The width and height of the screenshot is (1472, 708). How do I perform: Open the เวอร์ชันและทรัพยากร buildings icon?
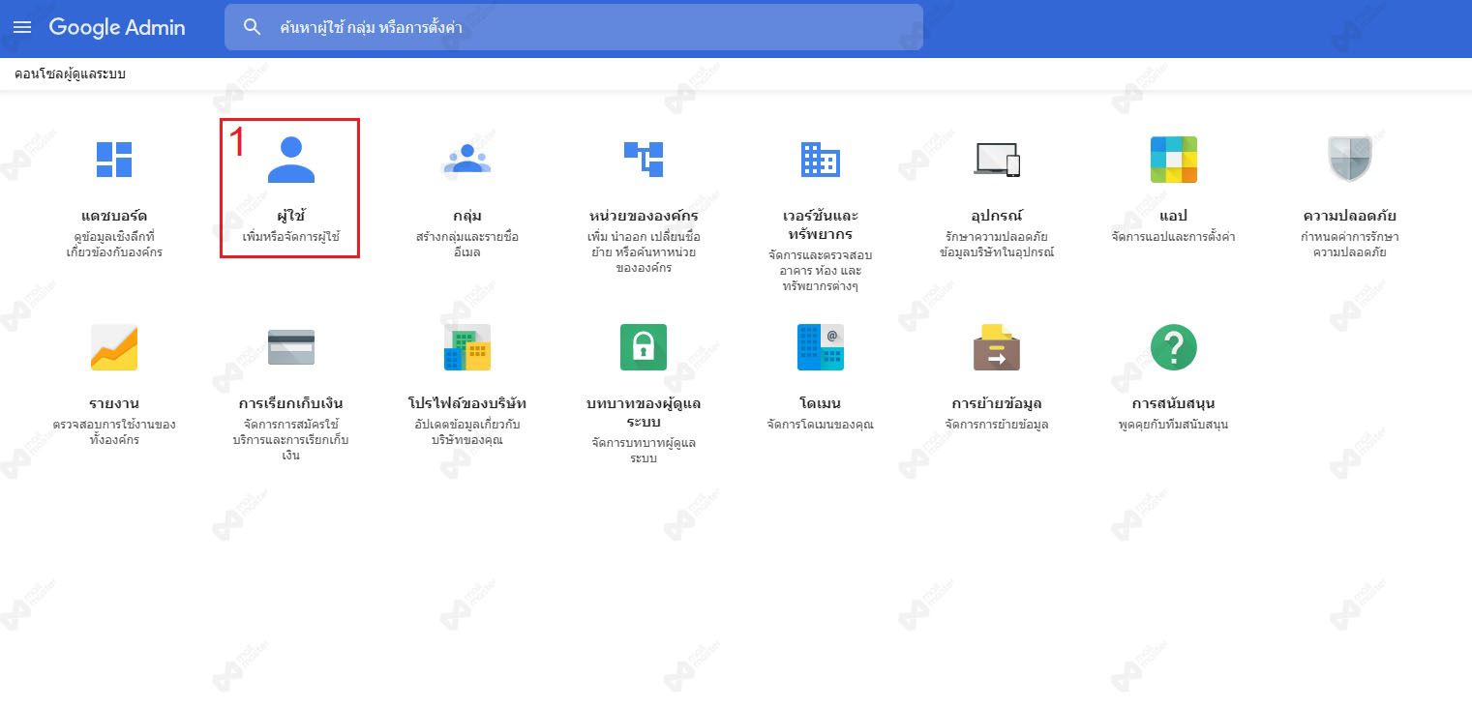coord(821,159)
